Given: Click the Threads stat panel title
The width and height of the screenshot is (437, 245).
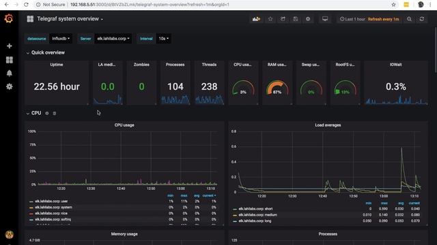Looking at the screenshot, I should (x=209, y=65).
